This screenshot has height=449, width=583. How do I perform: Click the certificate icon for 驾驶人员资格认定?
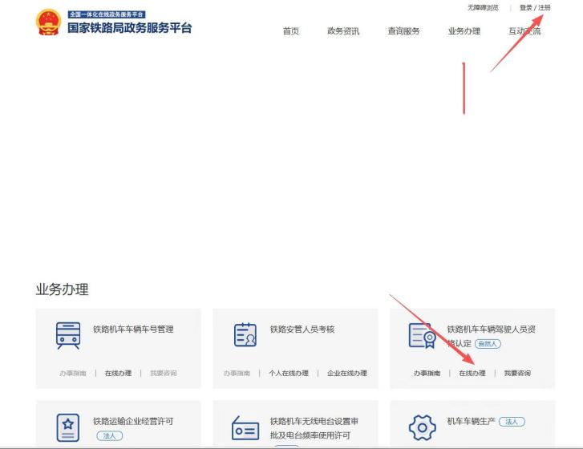coord(422,336)
